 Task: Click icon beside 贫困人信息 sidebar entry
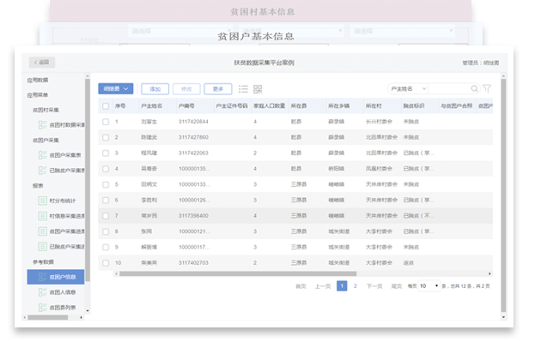[42, 292]
